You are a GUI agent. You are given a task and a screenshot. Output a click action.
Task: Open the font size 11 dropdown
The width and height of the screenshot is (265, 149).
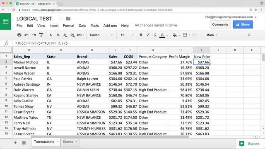tap(127, 35)
